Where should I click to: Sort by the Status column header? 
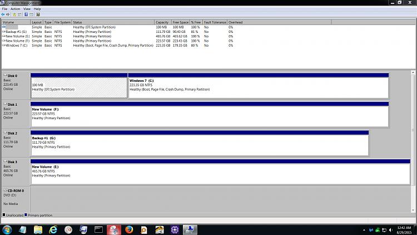113,22
